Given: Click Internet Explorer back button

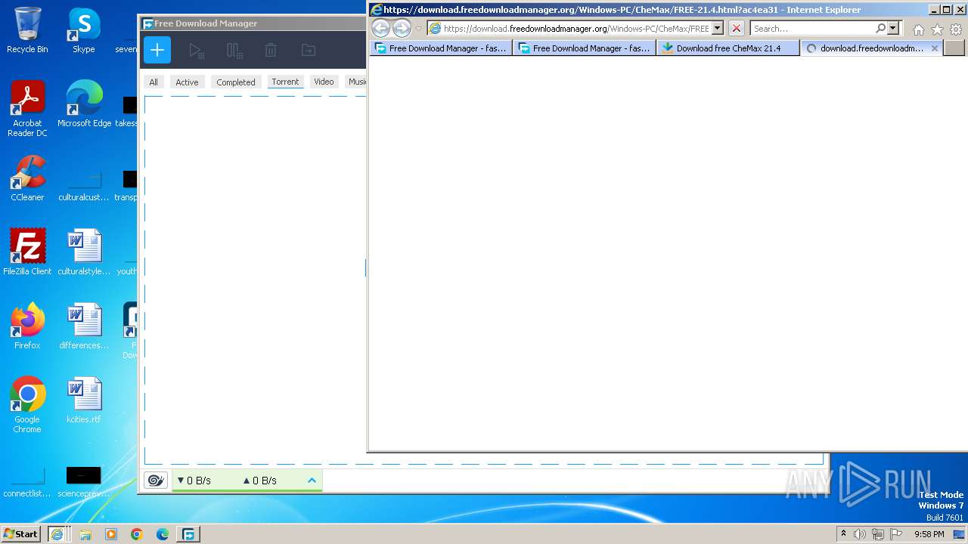Looking at the screenshot, I should click(380, 29).
